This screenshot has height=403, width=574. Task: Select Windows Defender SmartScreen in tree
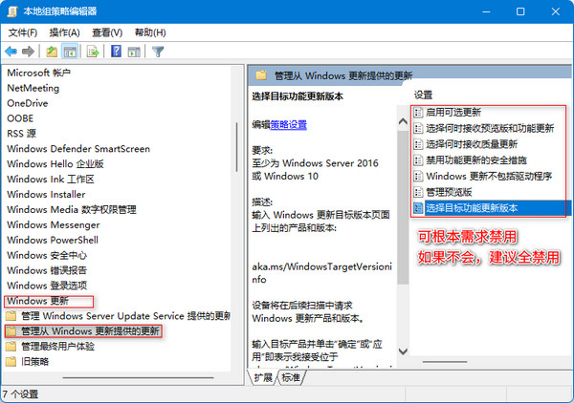coord(78,149)
